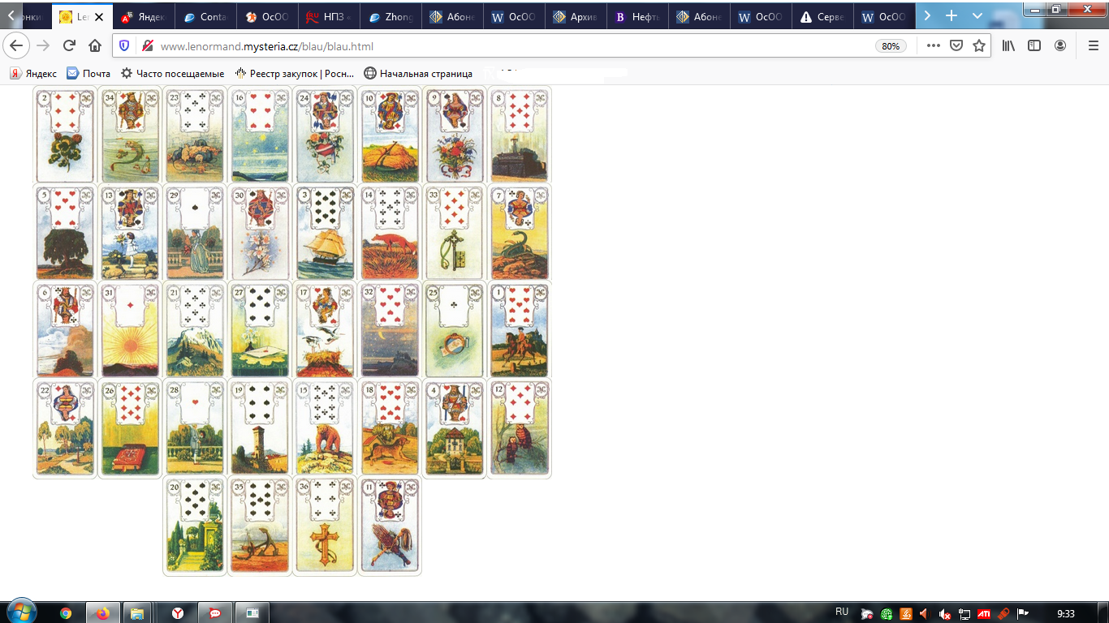The height and width of the screenshot is (623, 1109).
Task: Go back to the previous page
Action: 18,45
